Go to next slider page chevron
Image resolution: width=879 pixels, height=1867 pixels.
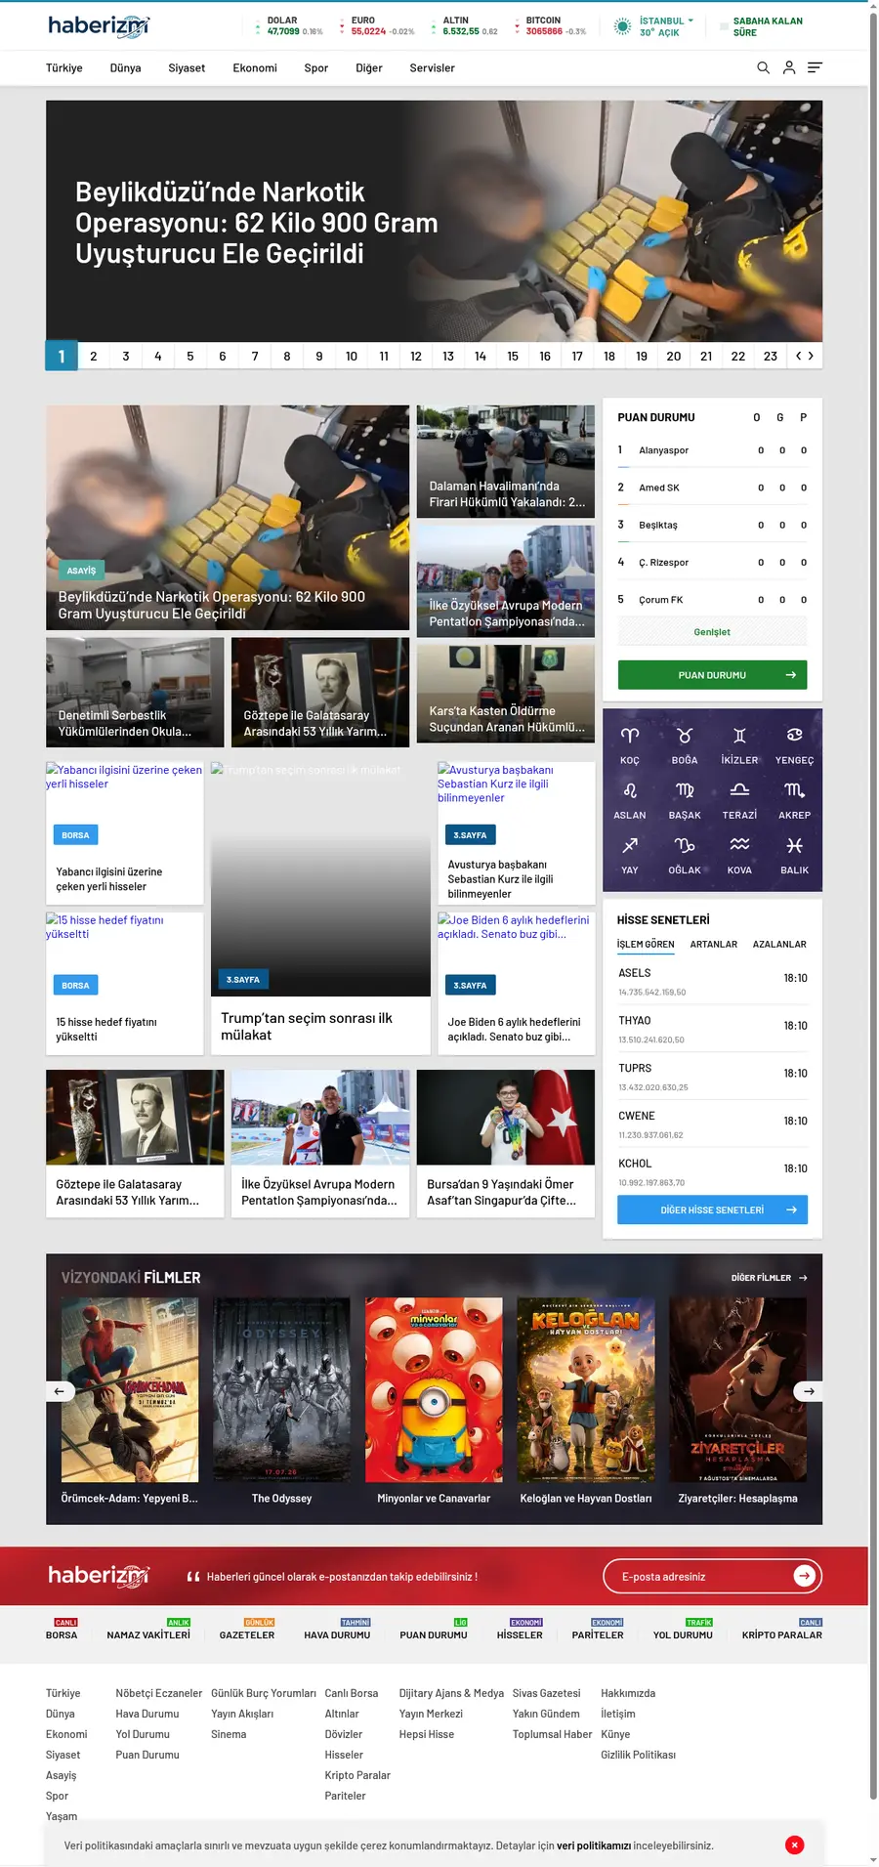tap(811, 356)
